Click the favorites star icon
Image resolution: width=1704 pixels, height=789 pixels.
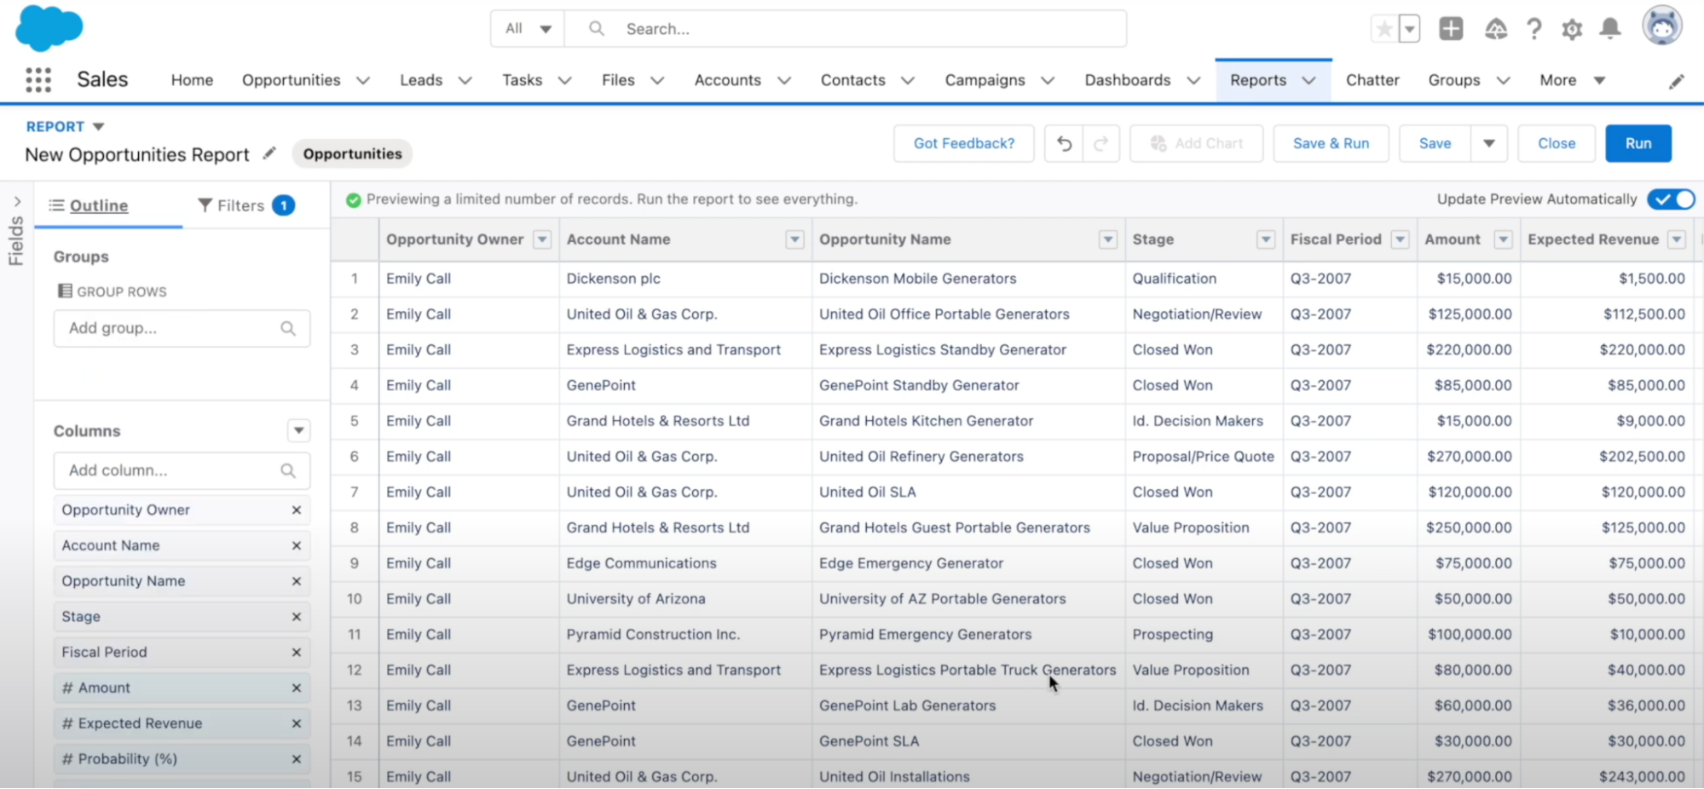(1383, 28)
